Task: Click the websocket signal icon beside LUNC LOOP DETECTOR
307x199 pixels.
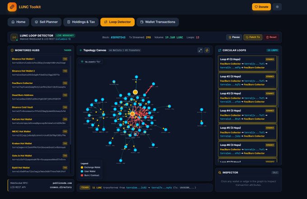Action: pos(14,37)
